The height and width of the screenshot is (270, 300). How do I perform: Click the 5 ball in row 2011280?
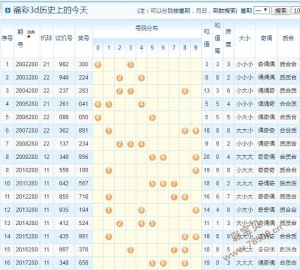[x=152, y=184]
